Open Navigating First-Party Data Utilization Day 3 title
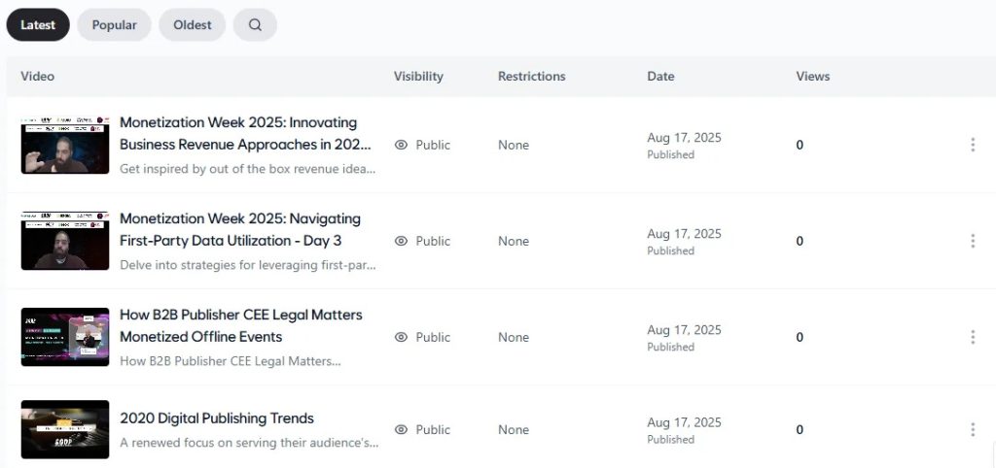This screenshot has height=468, width=996. click(239, 229)
